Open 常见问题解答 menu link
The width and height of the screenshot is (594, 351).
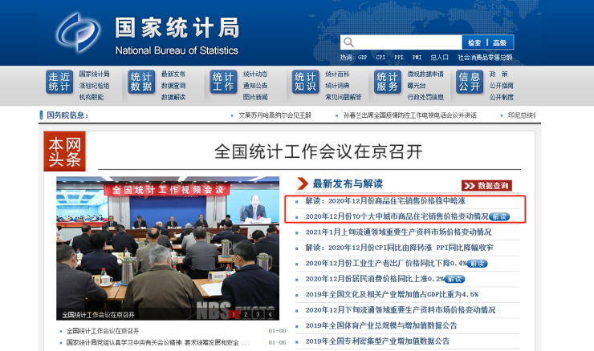point(344,97)
